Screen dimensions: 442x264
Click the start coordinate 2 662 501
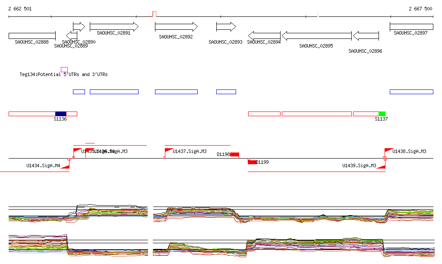tap(20, 9)
